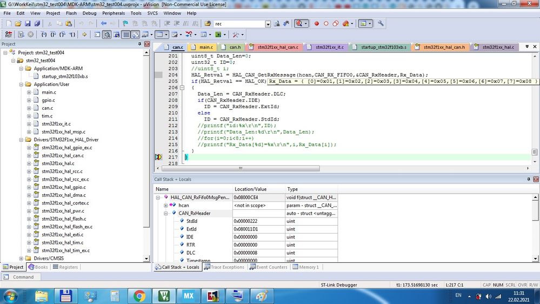Viewport: 540px width, 304px height.
Task: Run to cursor line icon
Action: (72, 35)
